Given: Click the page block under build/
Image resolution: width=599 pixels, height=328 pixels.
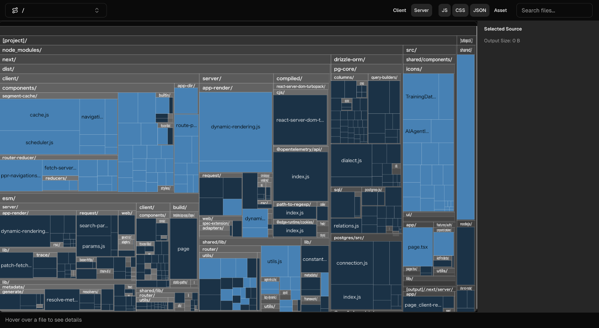Looking at the screenshot, I should click(x=184, y=249).
